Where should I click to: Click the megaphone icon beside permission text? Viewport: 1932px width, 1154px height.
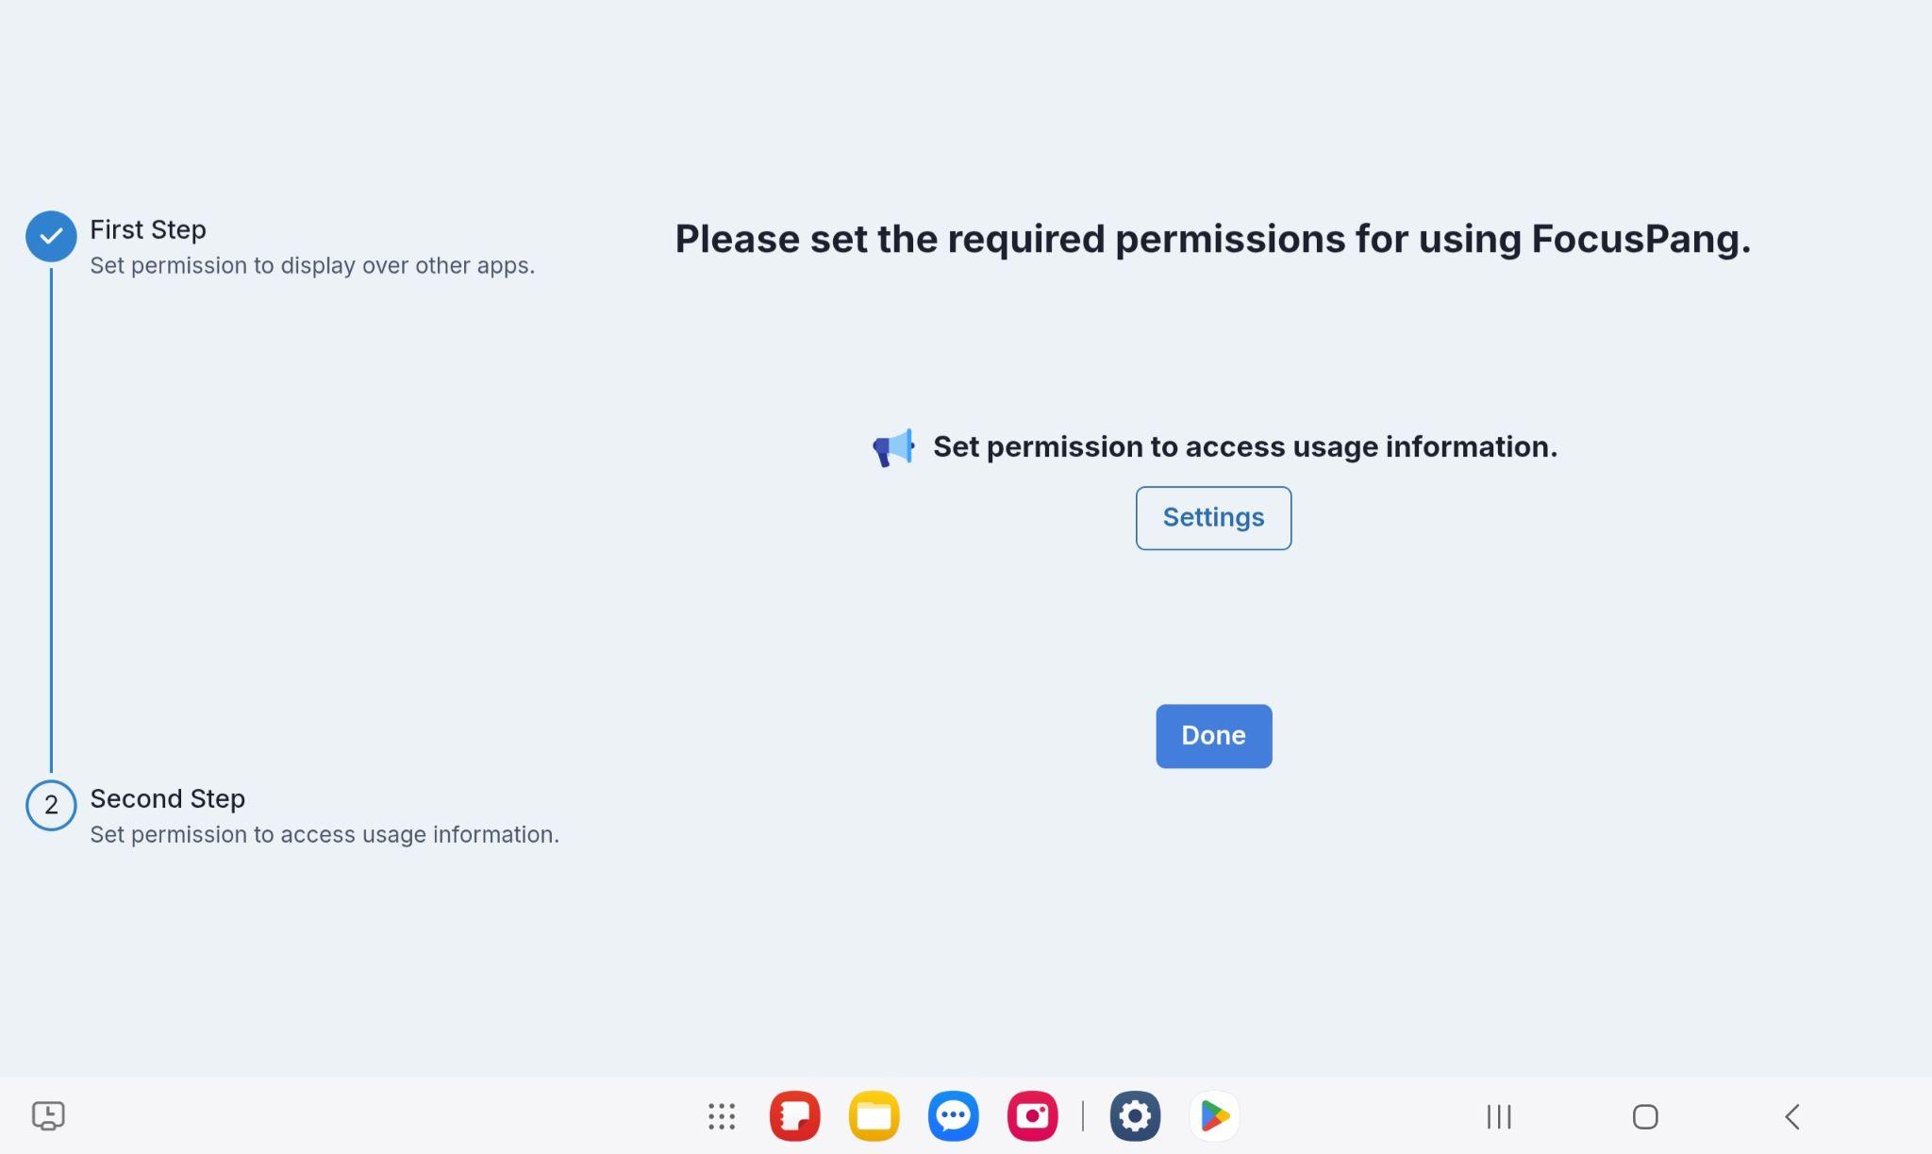892,447
